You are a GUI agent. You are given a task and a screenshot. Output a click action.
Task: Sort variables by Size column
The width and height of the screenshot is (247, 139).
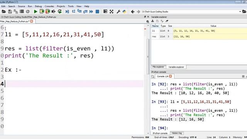[x=170, y=26]
